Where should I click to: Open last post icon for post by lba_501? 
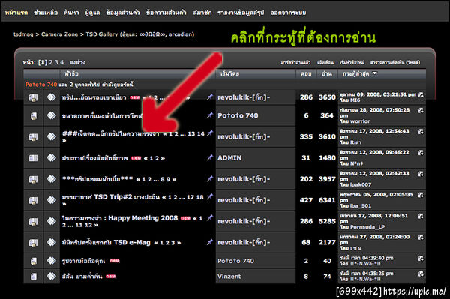pyautogui.click(x=421, y=195)
